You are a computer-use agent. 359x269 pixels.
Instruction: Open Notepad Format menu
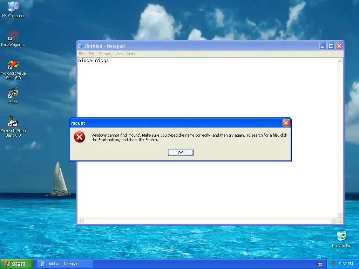coord(105,54)
